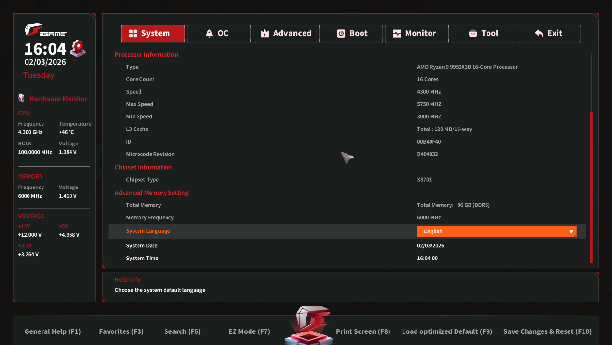The height and width of the screenshot is (345, 612).
Task: Click the System Language dropdown arrow
Action: 572,231
